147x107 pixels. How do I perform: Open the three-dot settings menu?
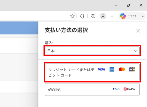coord(113,16)
